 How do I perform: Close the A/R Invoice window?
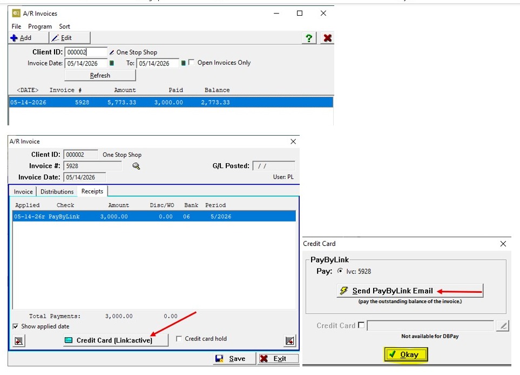293,142
